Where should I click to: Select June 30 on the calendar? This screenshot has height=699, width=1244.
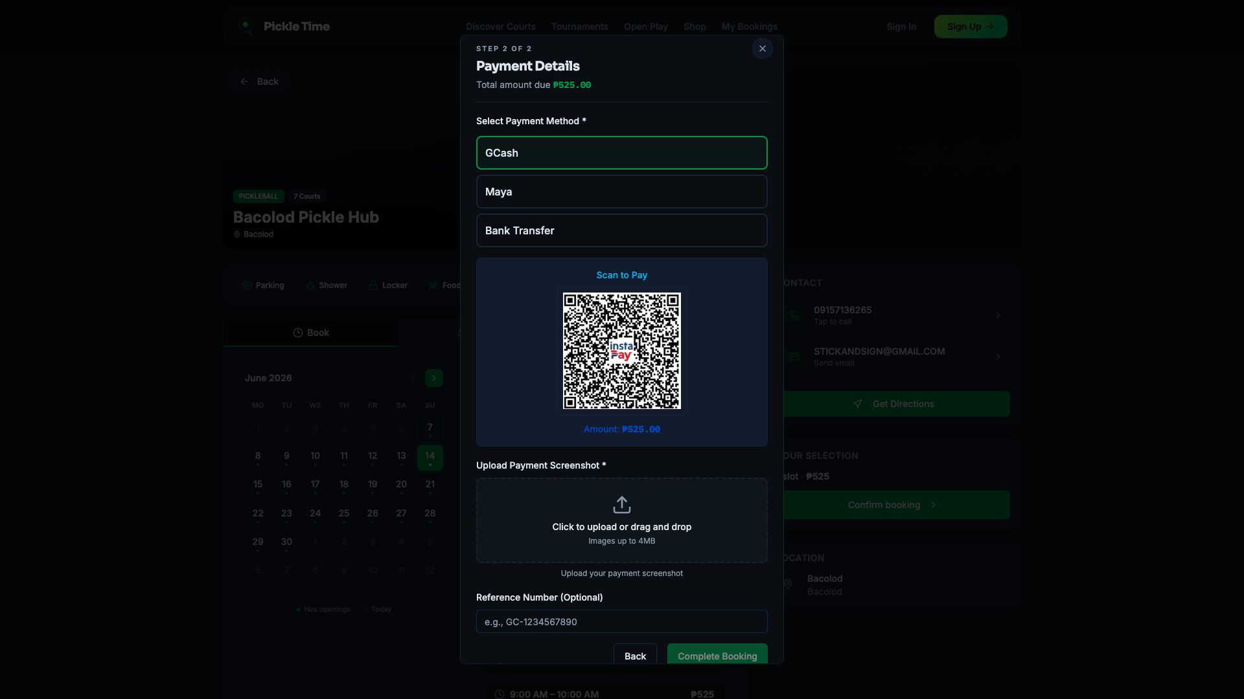286,543
